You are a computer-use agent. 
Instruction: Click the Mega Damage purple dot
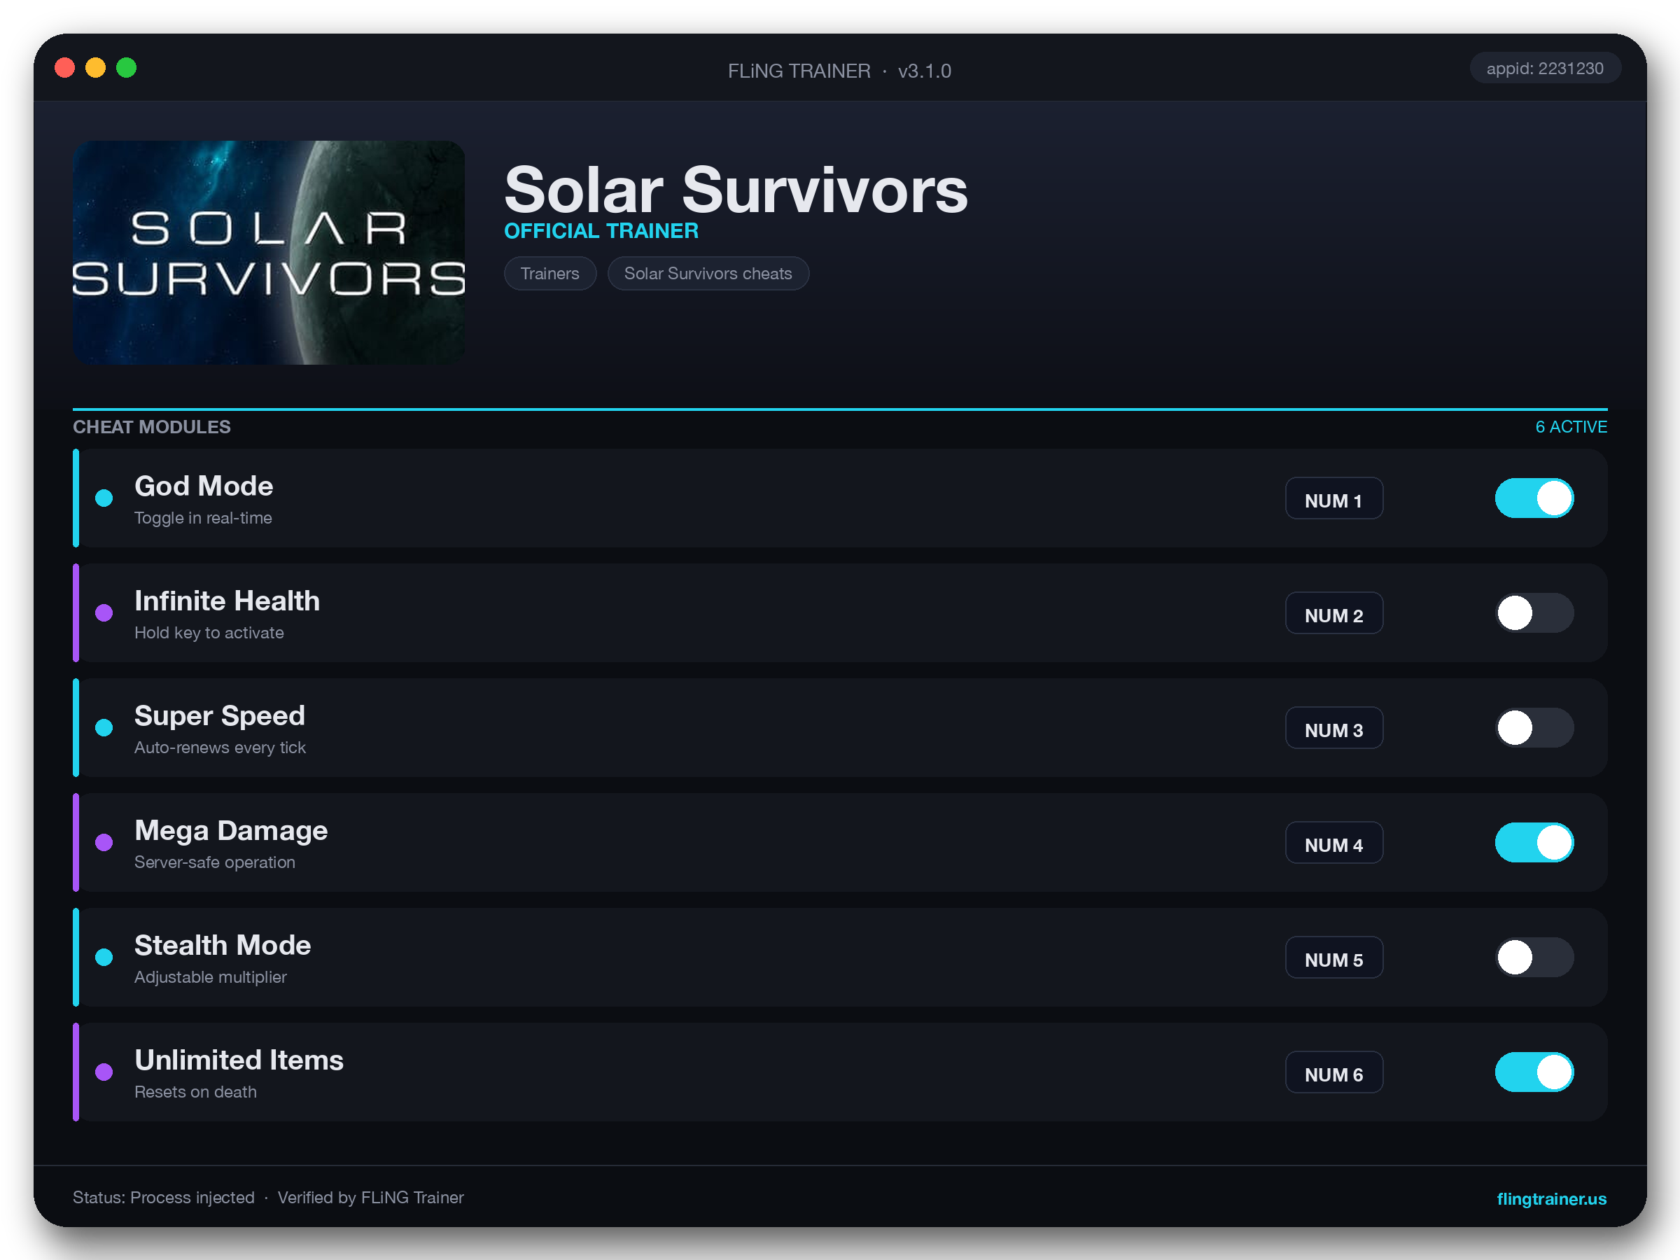tap(104, 842)
